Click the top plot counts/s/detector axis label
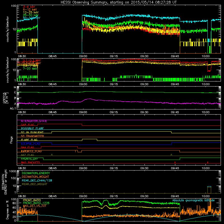 (8, 29)
